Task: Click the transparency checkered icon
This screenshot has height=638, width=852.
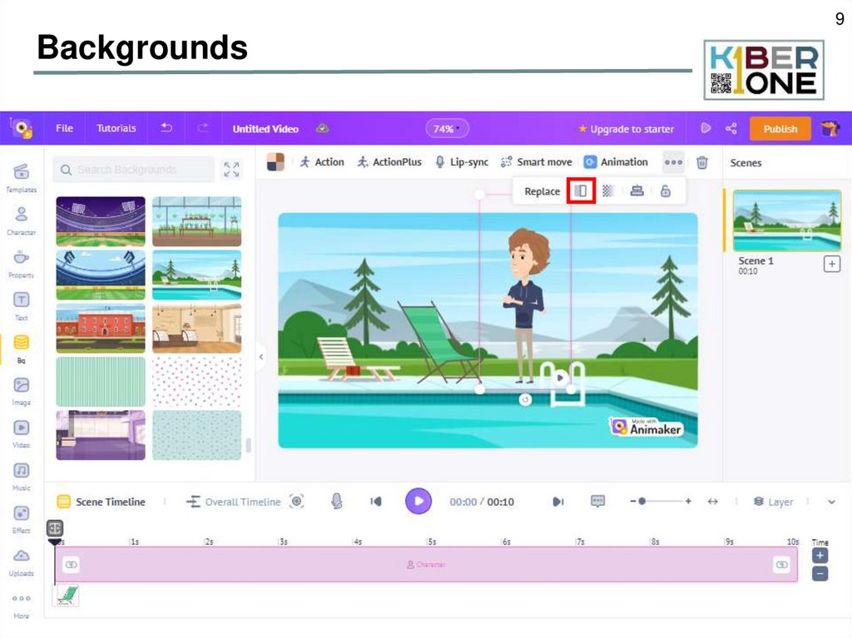Action: [608, 190]
